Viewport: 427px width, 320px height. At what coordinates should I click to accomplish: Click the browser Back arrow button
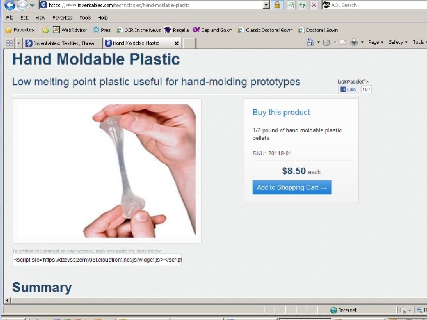click(9, 5)
